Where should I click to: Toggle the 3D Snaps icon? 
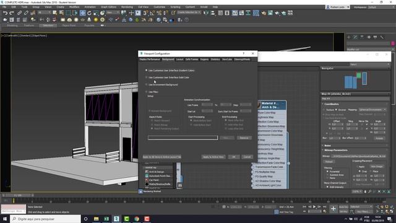point(146,13)
